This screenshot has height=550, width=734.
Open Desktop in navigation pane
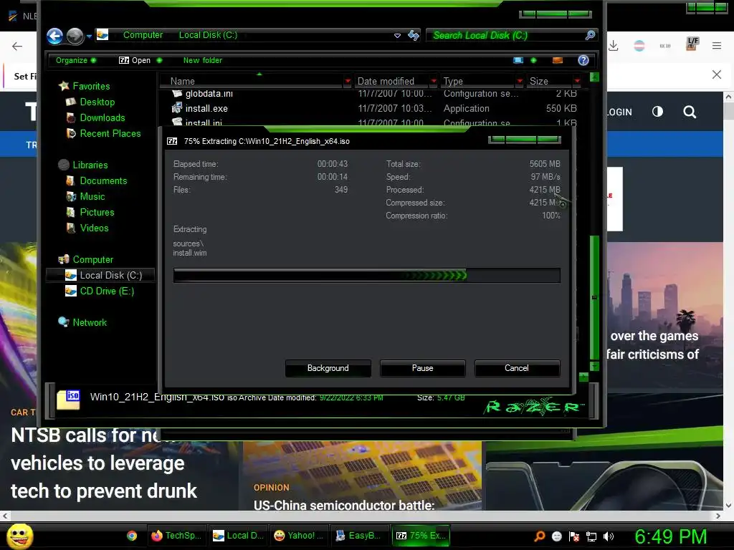click(97, 102)
